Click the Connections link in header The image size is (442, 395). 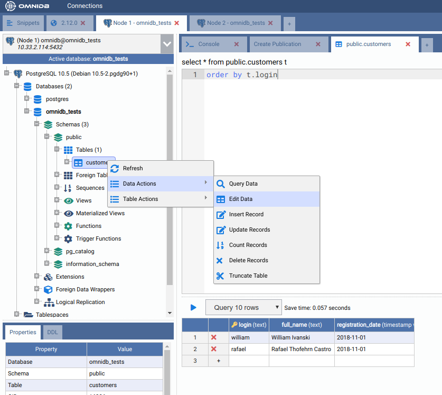pyautogui.click(x=84, y=6)
